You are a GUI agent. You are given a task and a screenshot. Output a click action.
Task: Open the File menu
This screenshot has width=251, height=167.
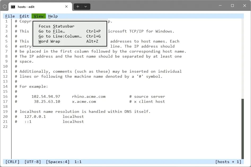(10, 16)
